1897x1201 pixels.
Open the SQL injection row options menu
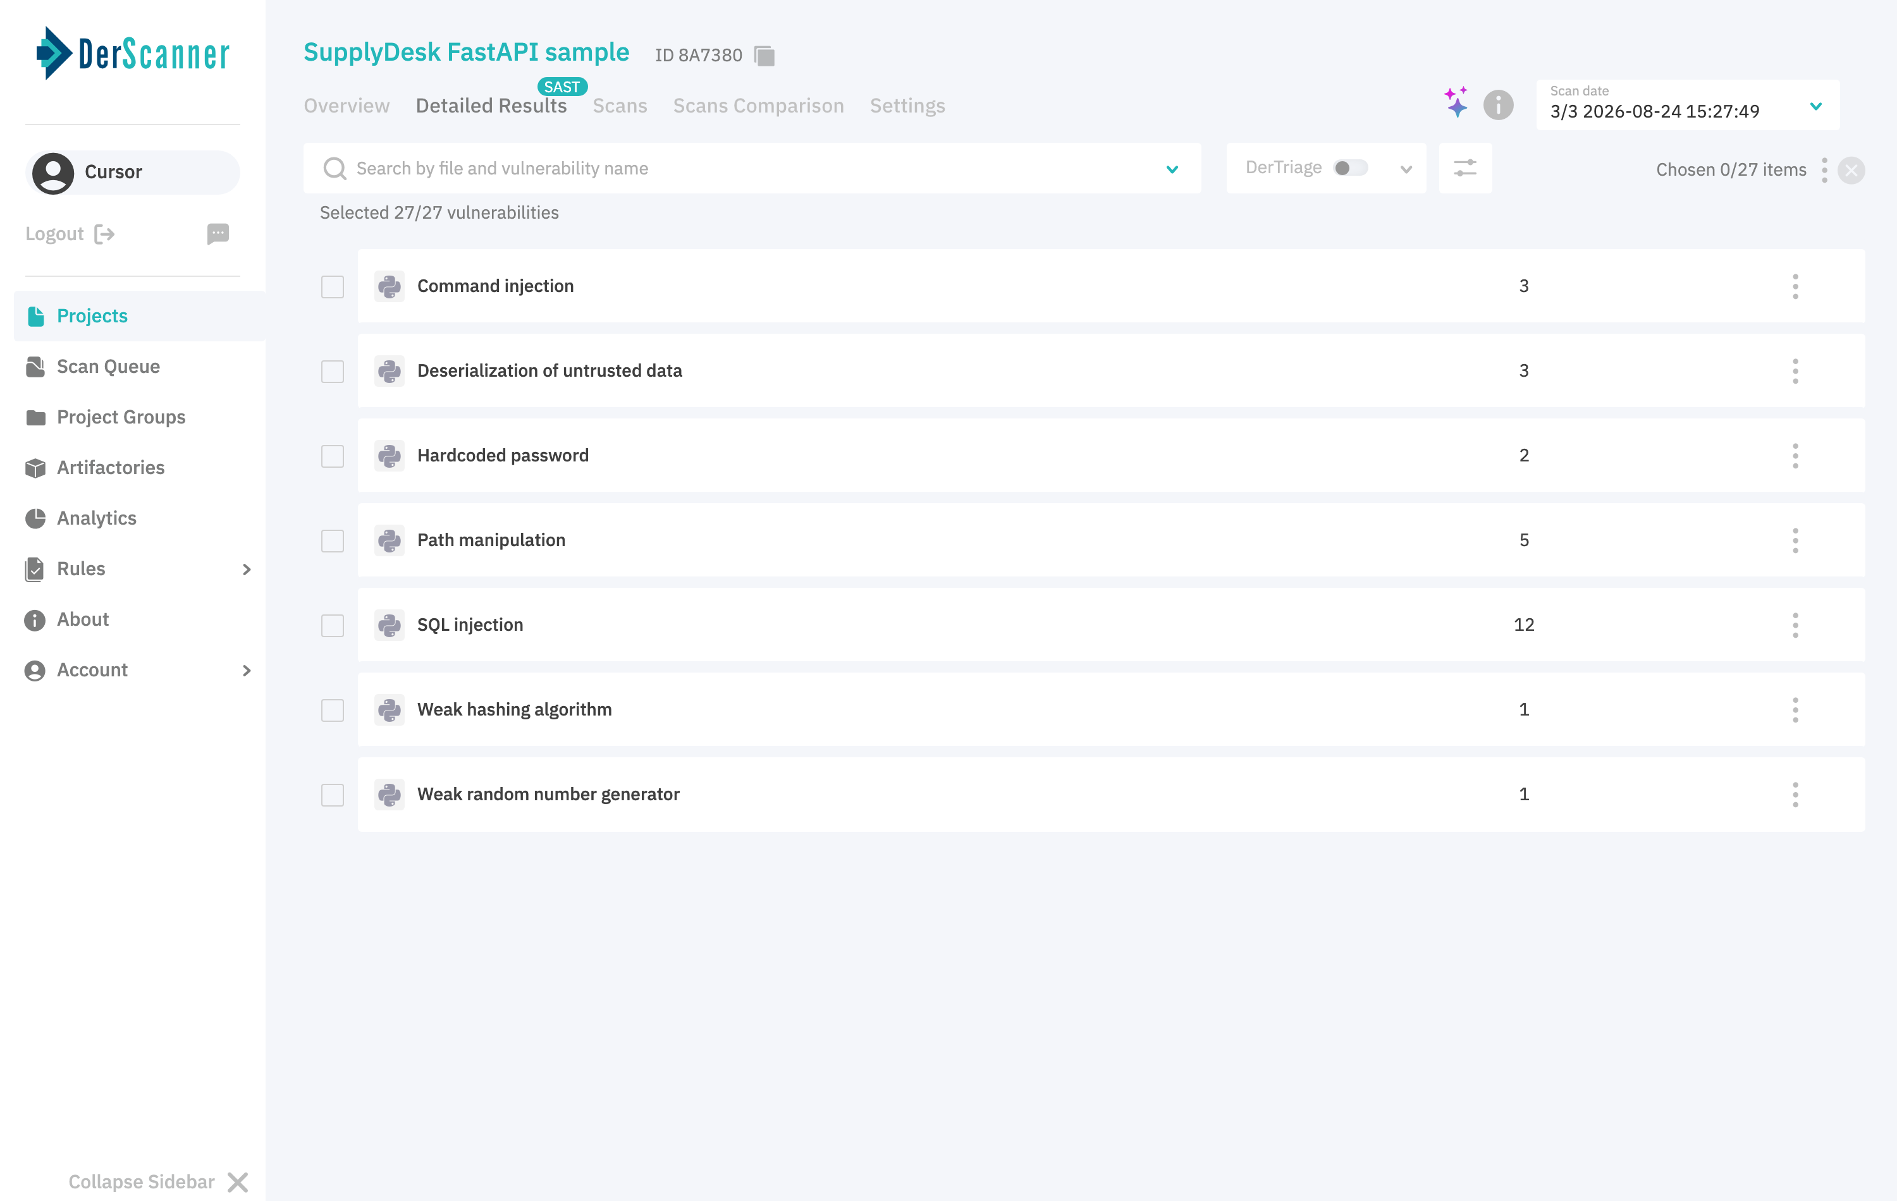(1795, 625)
